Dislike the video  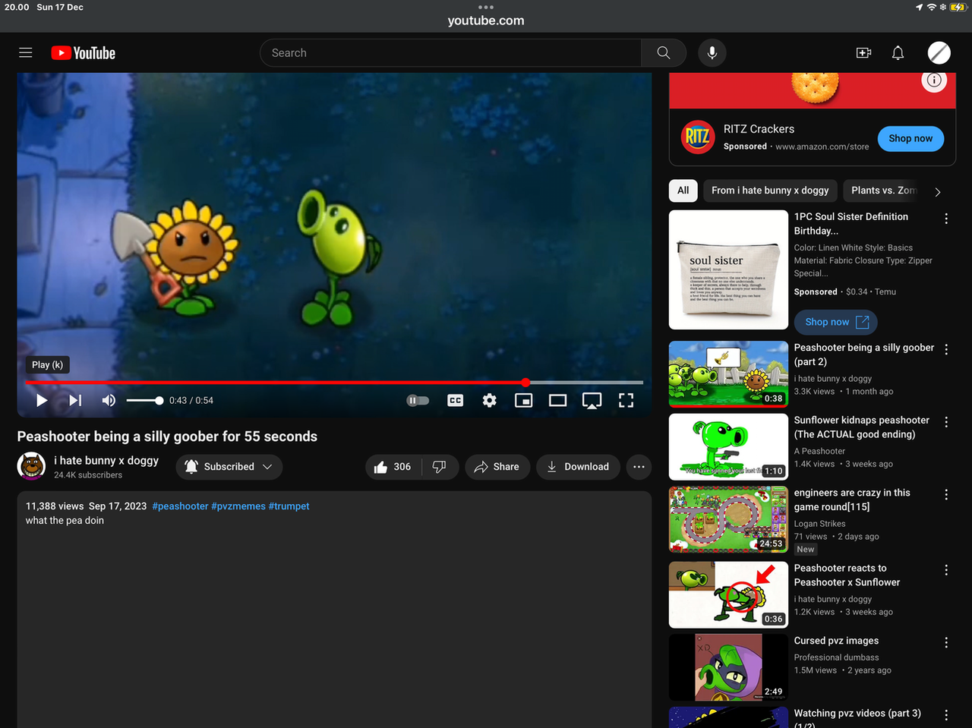click(440, 467)
